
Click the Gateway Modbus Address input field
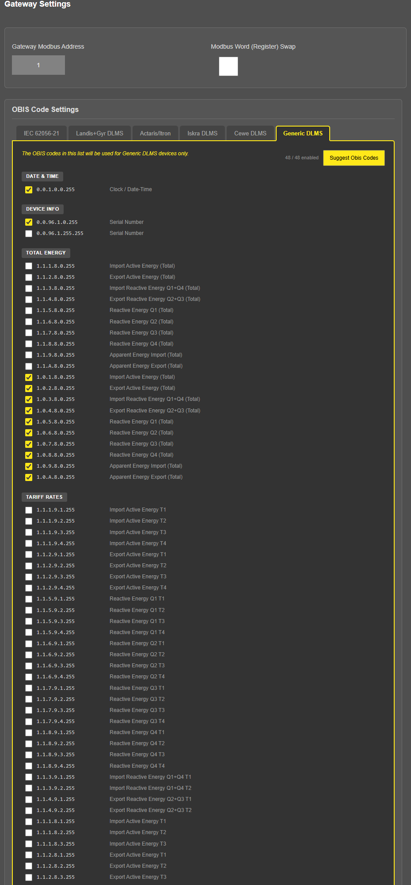[38, 65]
